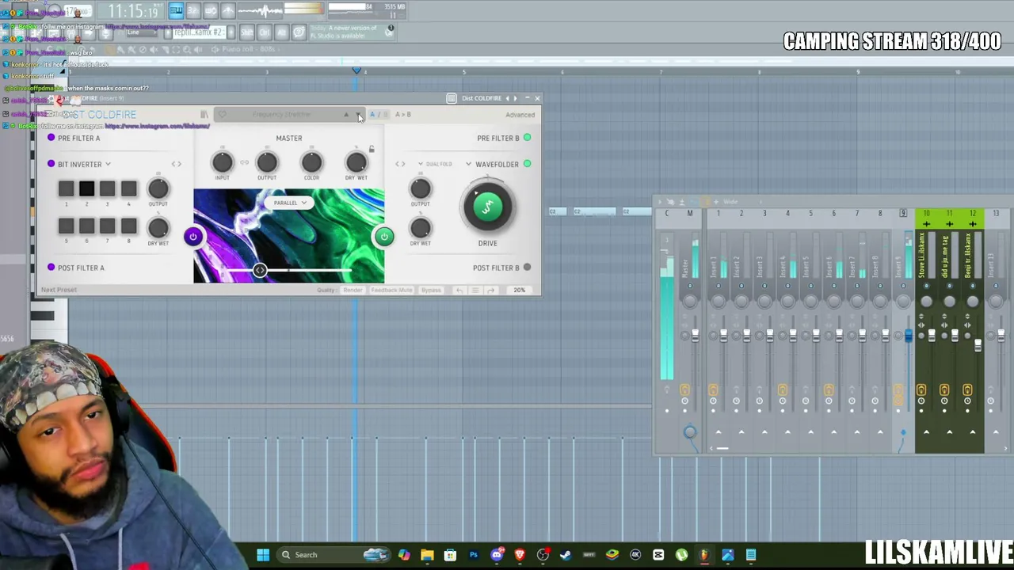Screen dimensions: 1014x570
Task: Click the Master Dry Wet knob
Action: (356, 163)
